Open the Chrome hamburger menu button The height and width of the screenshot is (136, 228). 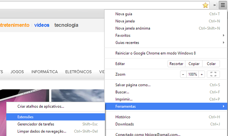[x=223, y=5]
